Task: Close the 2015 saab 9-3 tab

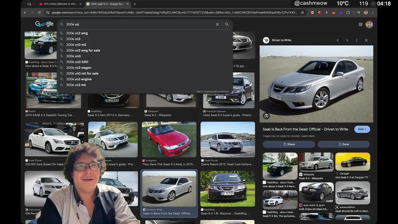Action: 127,4
